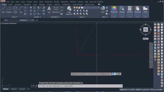Open the YQARCH menu

coord(100,2)
